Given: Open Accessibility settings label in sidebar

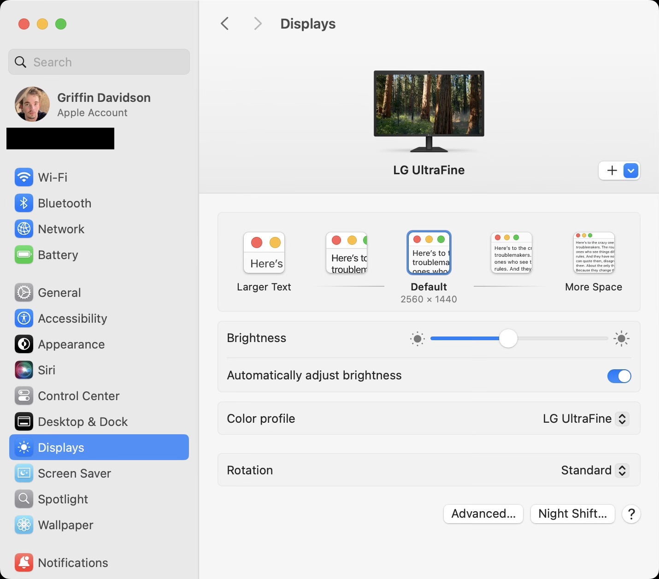Looking at the screenshot, I should click(73, 319).
